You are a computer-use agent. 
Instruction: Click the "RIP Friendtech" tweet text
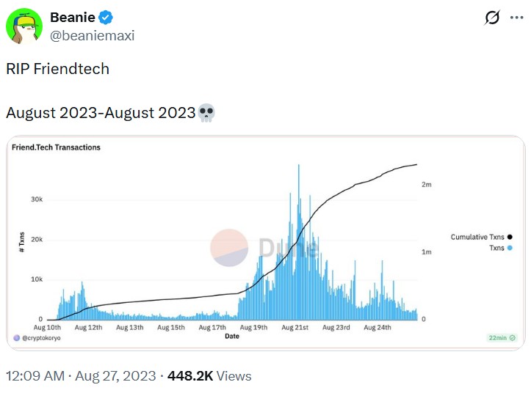click(57, 69)
